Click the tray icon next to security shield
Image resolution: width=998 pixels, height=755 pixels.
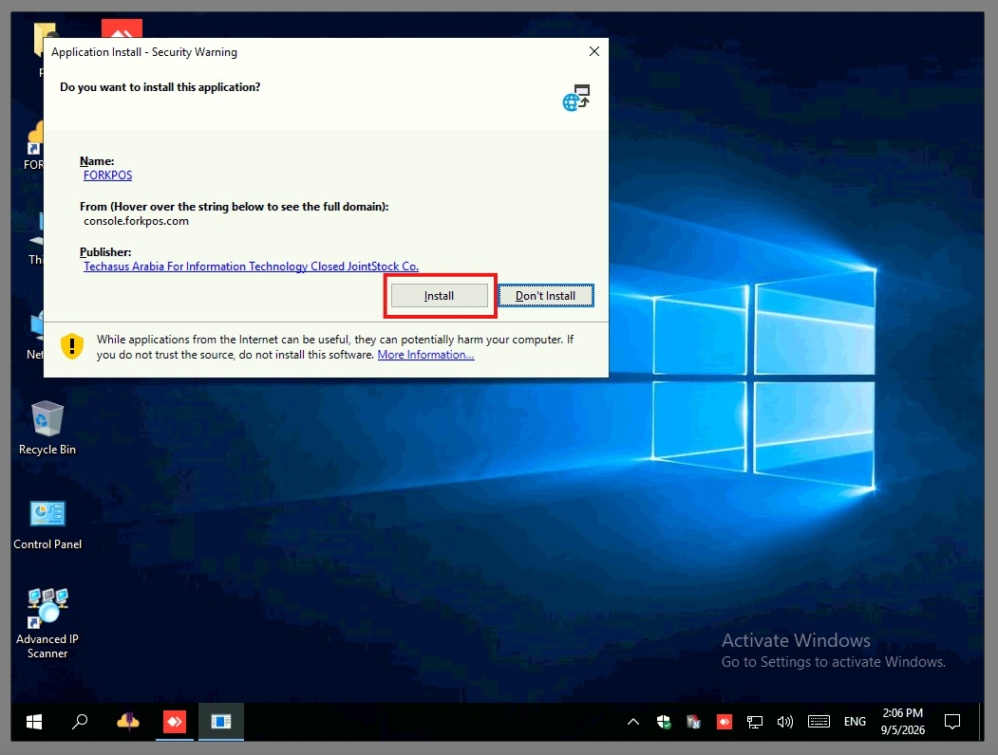(x=694, y=721)
